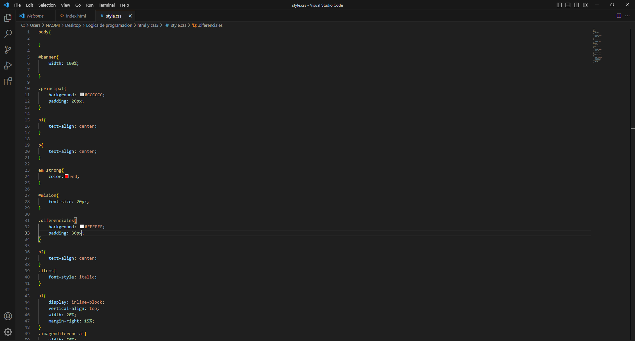The width and height of the screenshot is (635, 341).
Task: Click the body{ selector line
Action: (x=45, y=32)
